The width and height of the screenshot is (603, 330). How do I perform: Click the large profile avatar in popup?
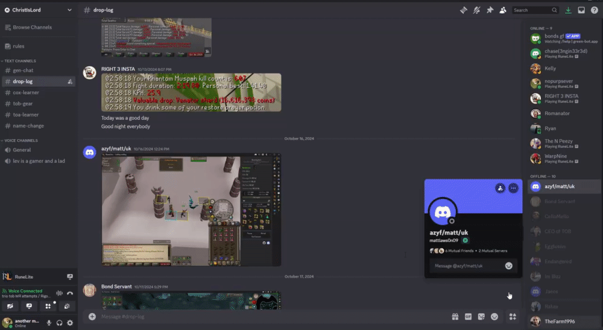(x=443, y=212)
